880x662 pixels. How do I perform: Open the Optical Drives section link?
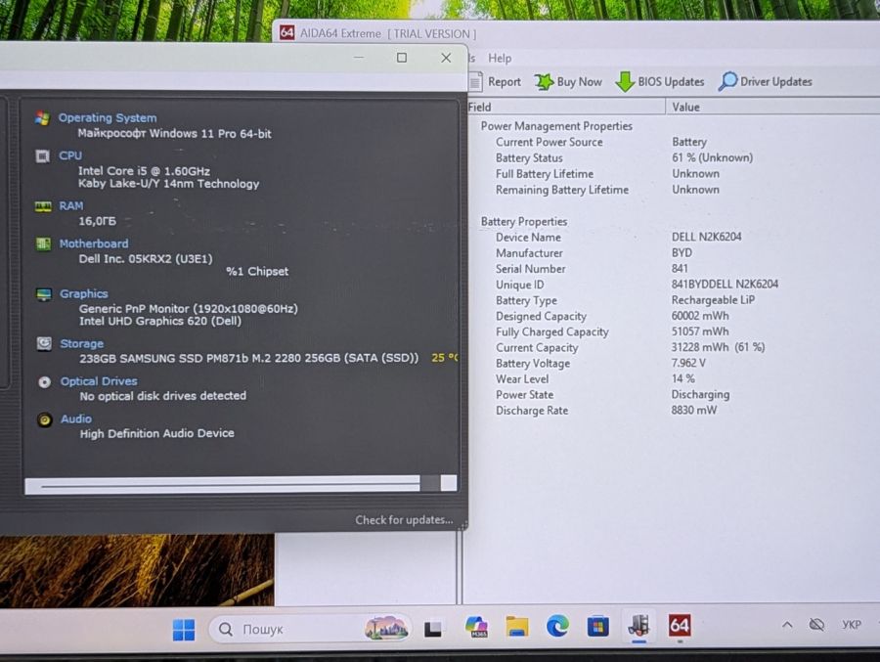99,381
